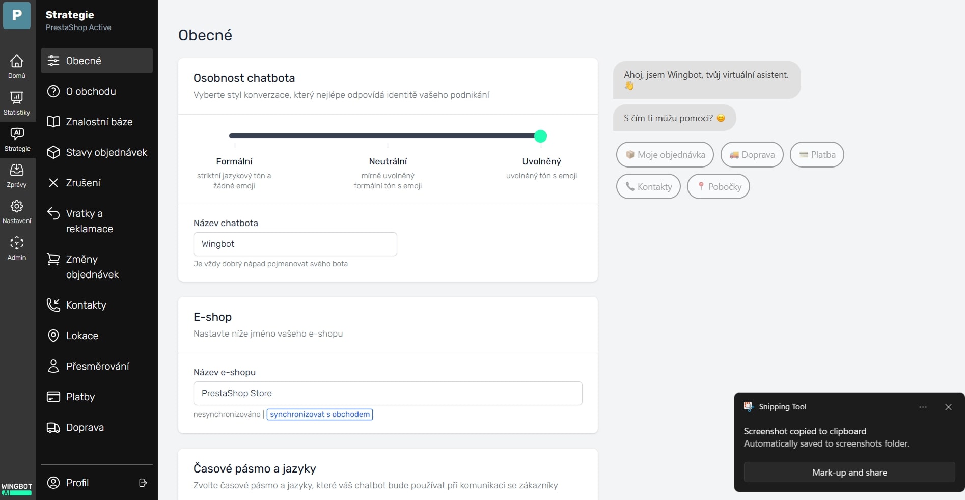Select the Neutrální personality option

pos(388,161)
